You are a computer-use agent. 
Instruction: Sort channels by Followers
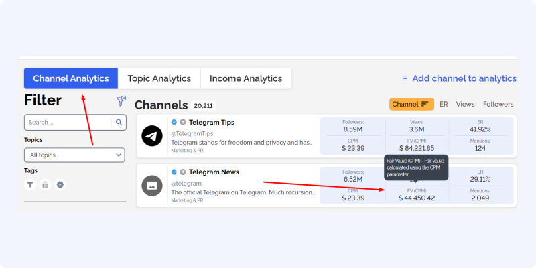coord(498,105)
